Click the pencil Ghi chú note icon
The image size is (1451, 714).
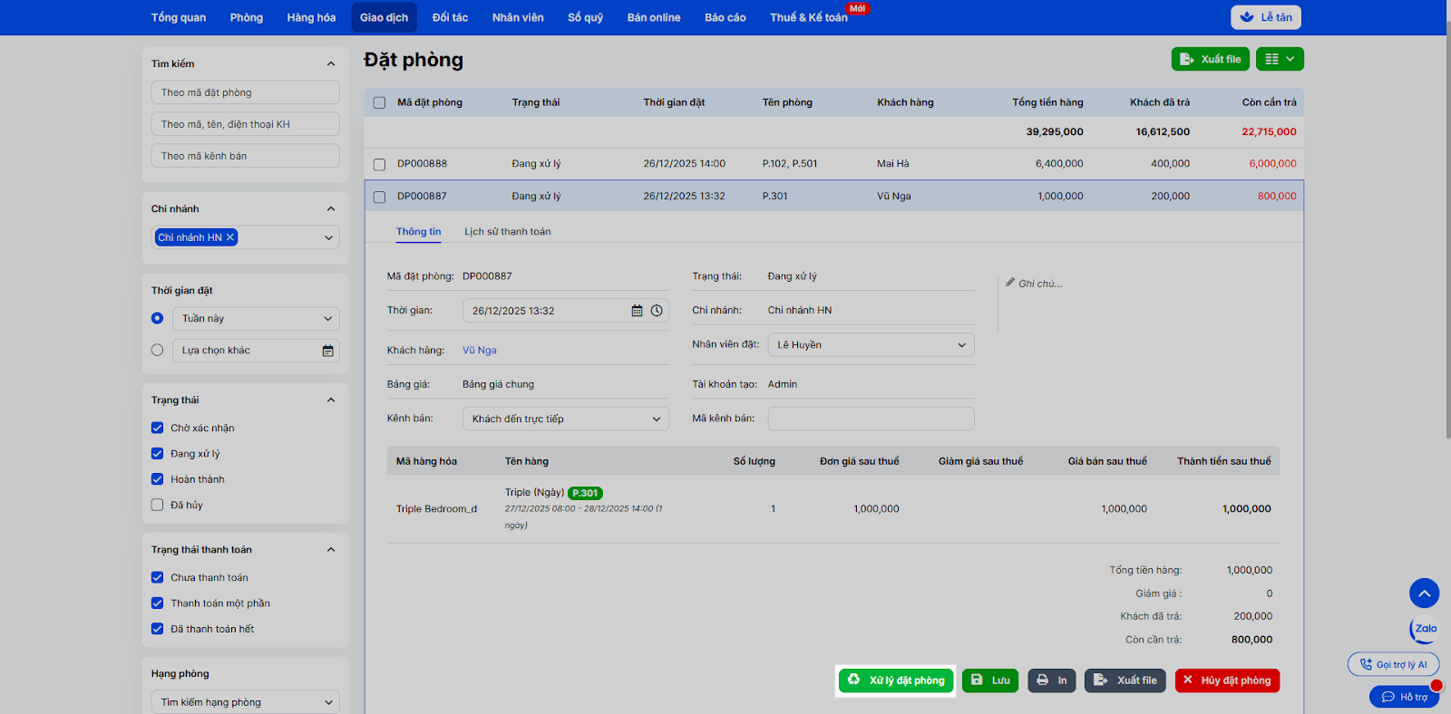click(1010, 283)
